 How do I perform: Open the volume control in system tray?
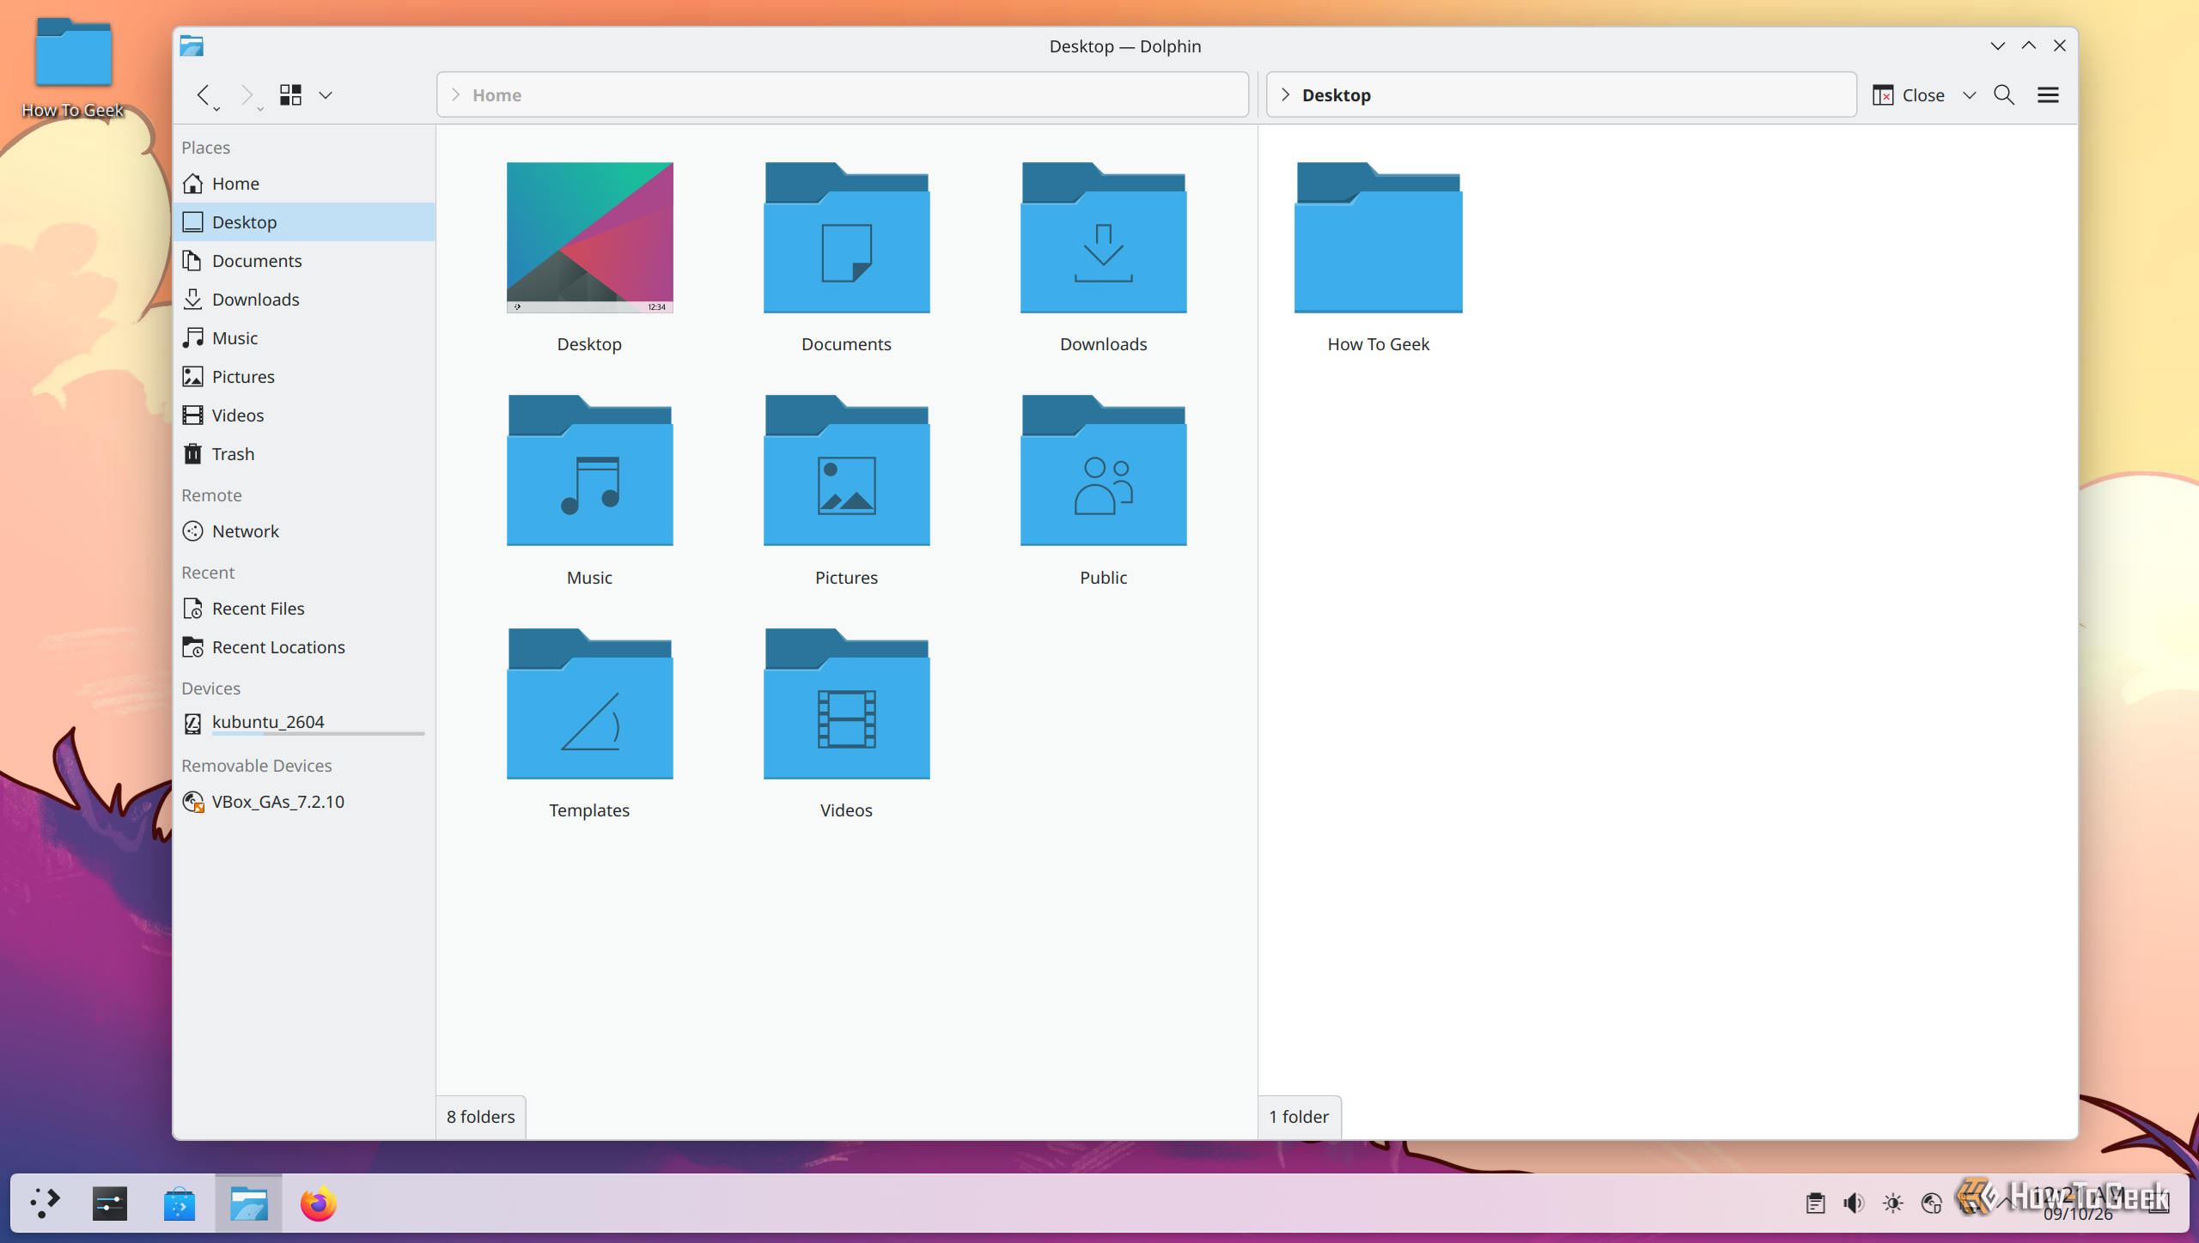tap(1854, 1204)
